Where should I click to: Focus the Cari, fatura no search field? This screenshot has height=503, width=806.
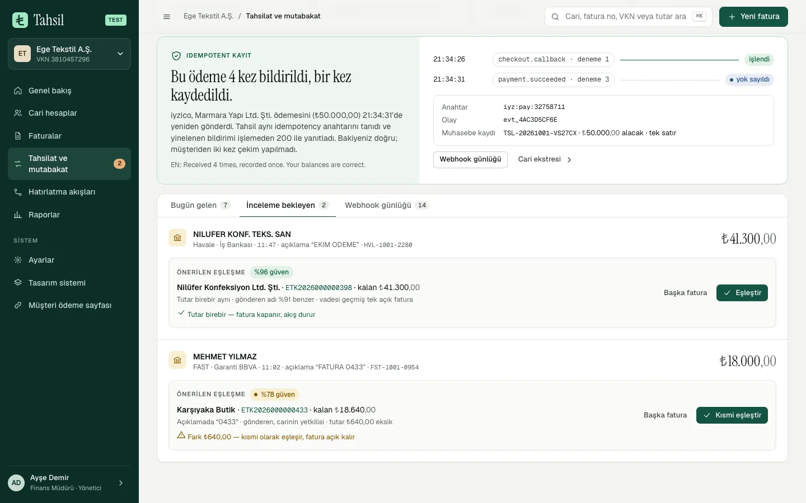(628, 17)
